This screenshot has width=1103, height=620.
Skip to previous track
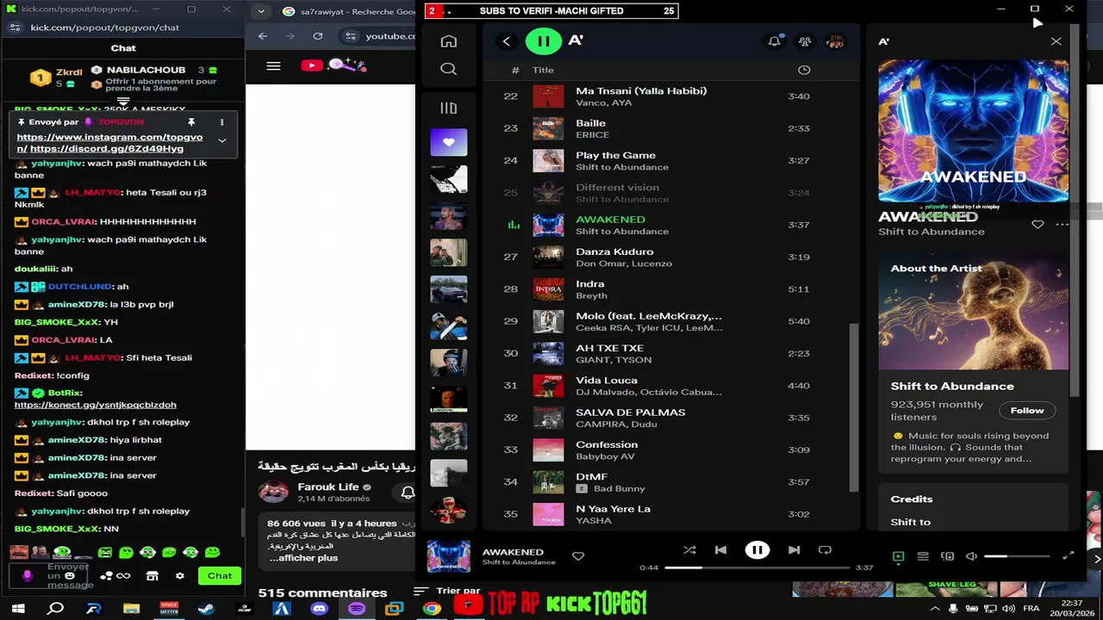[720, 550]
